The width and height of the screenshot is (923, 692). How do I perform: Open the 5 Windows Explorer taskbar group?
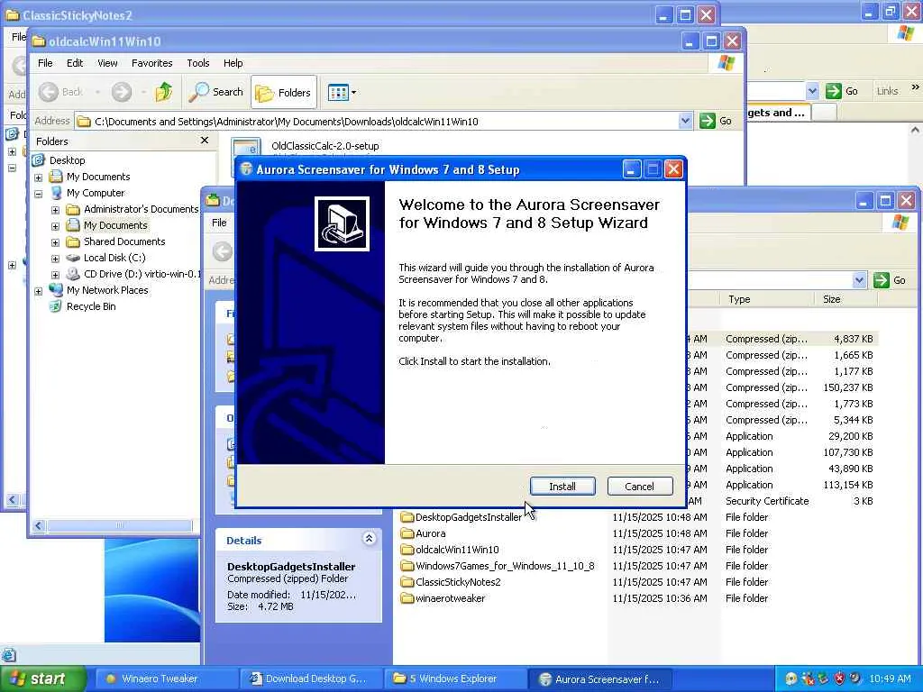tap(454, 678)
